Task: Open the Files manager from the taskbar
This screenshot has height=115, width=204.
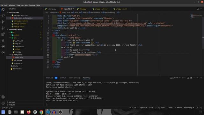Action: point(22,112)
